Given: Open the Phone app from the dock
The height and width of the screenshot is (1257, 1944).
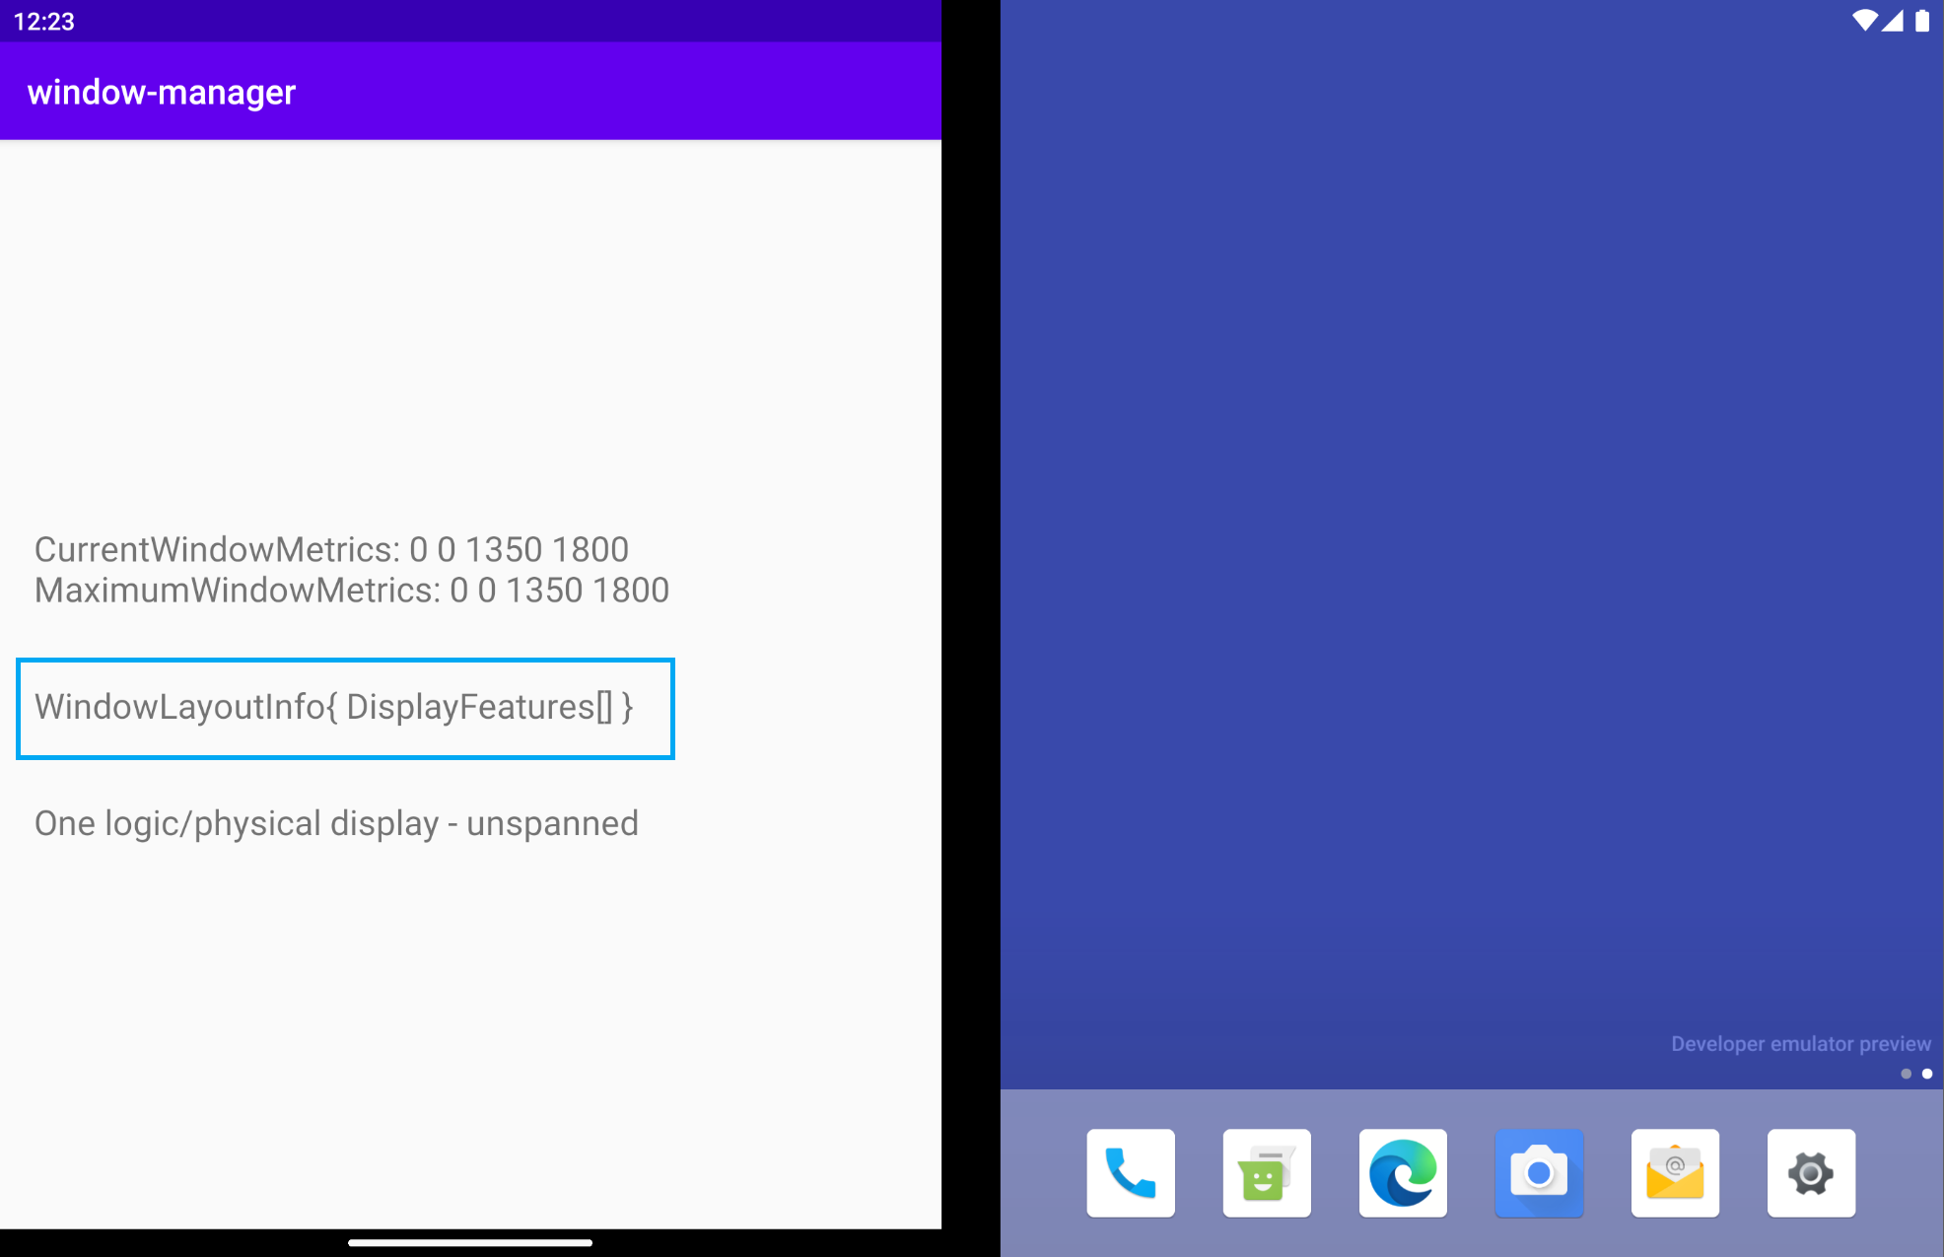Looking at the screenshot, I should [1130, 1173].
